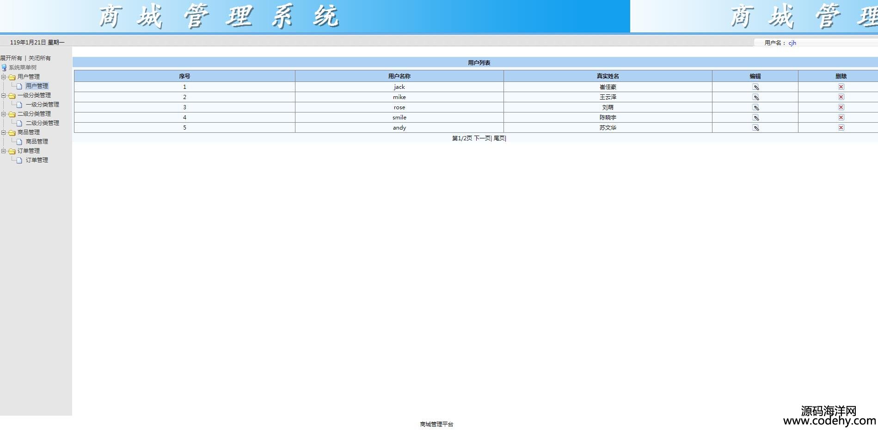Click the 一级分类管理 folder icon
878x430 pixels.
pos(12,96)
